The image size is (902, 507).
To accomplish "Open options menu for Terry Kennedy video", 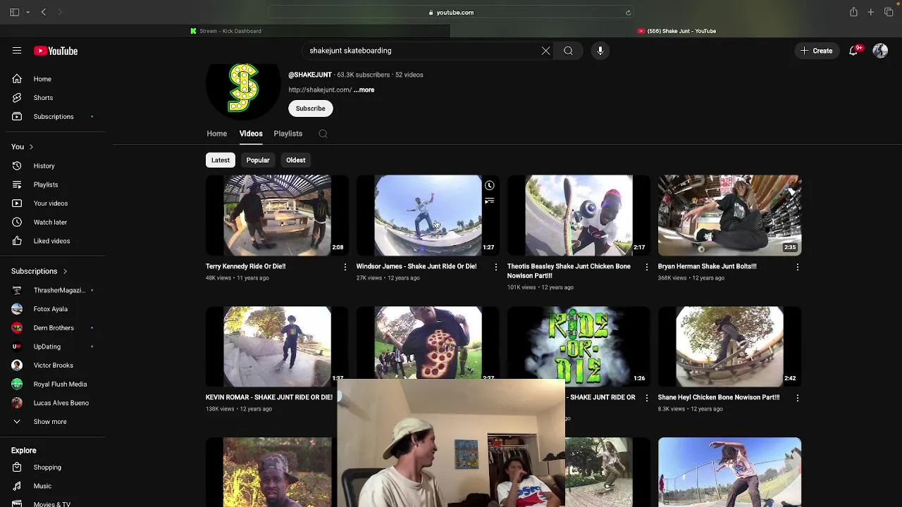I will [345, 267].
